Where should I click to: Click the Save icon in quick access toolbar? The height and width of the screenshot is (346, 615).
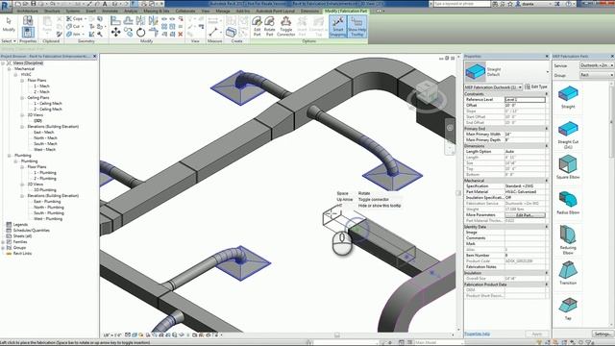tap(33, 4)
